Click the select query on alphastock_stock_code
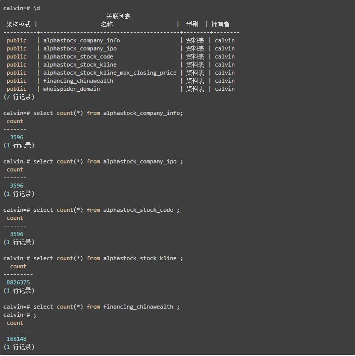 coord(106,210)
